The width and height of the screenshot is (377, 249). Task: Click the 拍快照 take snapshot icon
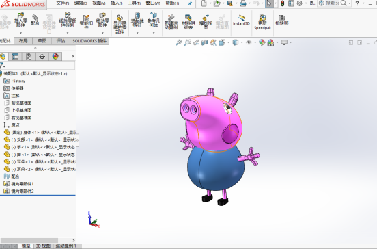[x=282, y=21]
